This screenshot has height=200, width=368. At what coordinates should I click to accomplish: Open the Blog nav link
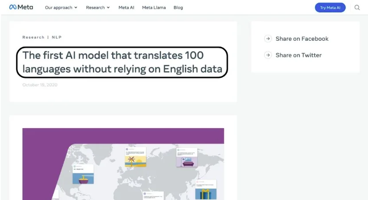[178, 8]
